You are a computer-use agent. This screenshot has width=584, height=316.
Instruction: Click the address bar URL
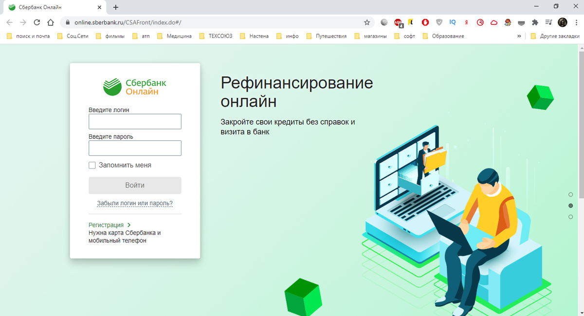[x=128, y=22]
